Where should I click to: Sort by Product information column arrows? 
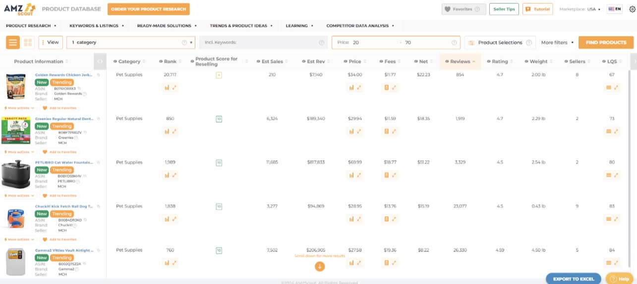[x=66, y=61]
